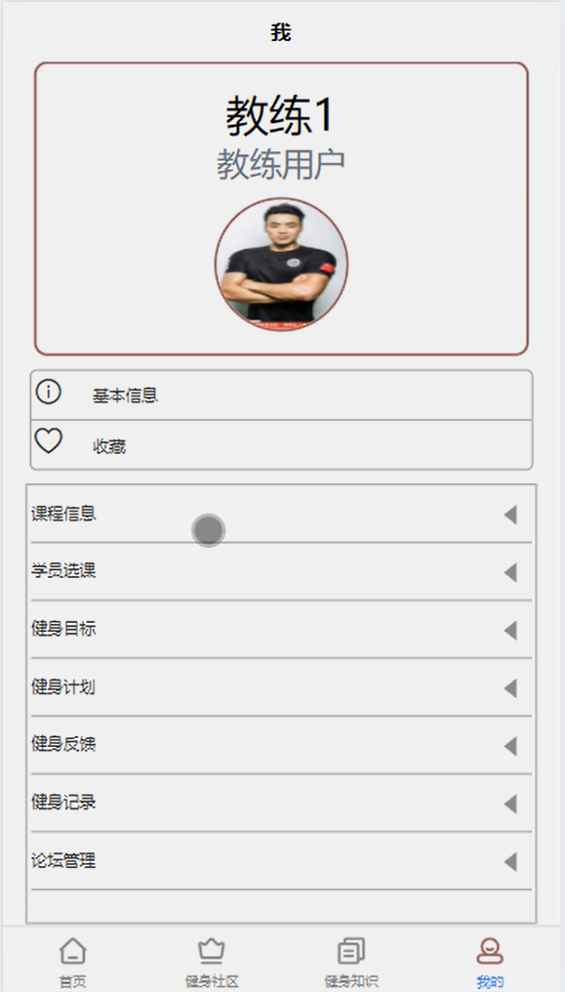Open the 健身知识 documents icon
The image size is (565, 992).
[x=350, y=950]
